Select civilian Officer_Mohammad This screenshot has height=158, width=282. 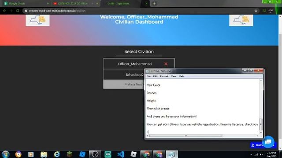coord(135,64)
